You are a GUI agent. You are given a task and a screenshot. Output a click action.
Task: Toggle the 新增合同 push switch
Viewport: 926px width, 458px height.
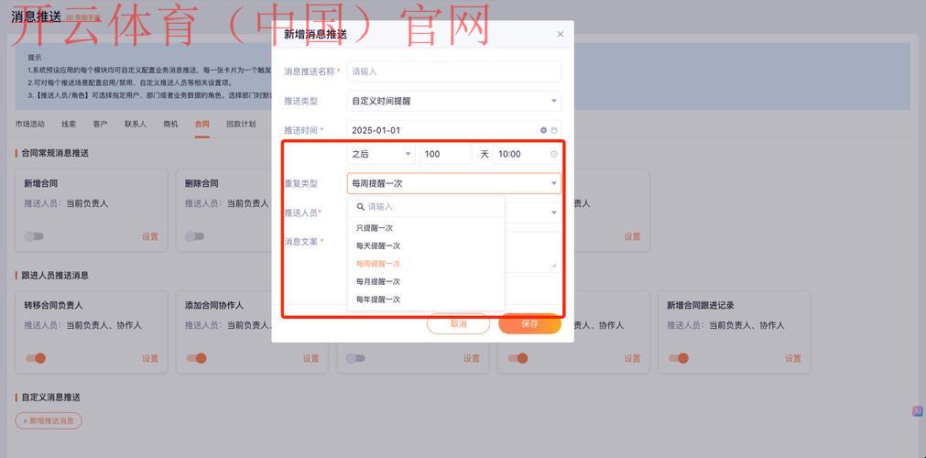coord(34,236)
